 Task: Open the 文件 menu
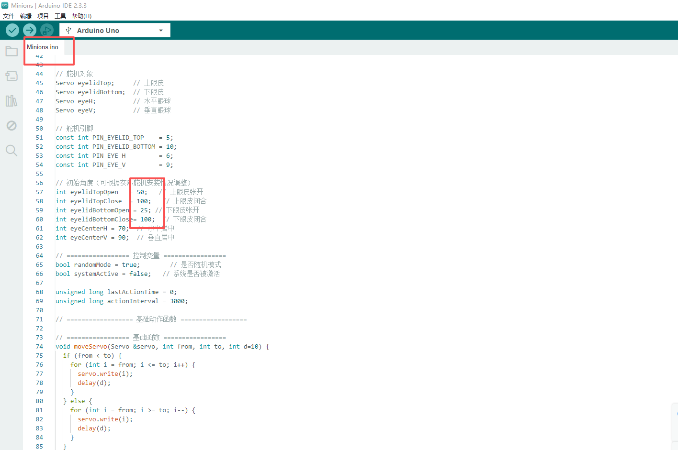click(9, 16)
